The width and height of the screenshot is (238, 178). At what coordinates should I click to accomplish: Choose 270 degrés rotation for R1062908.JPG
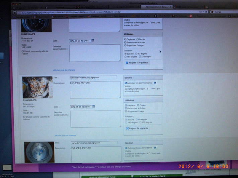(140, 122)
